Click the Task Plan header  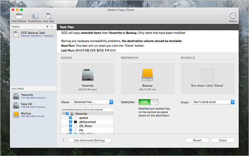click(67, 27)
